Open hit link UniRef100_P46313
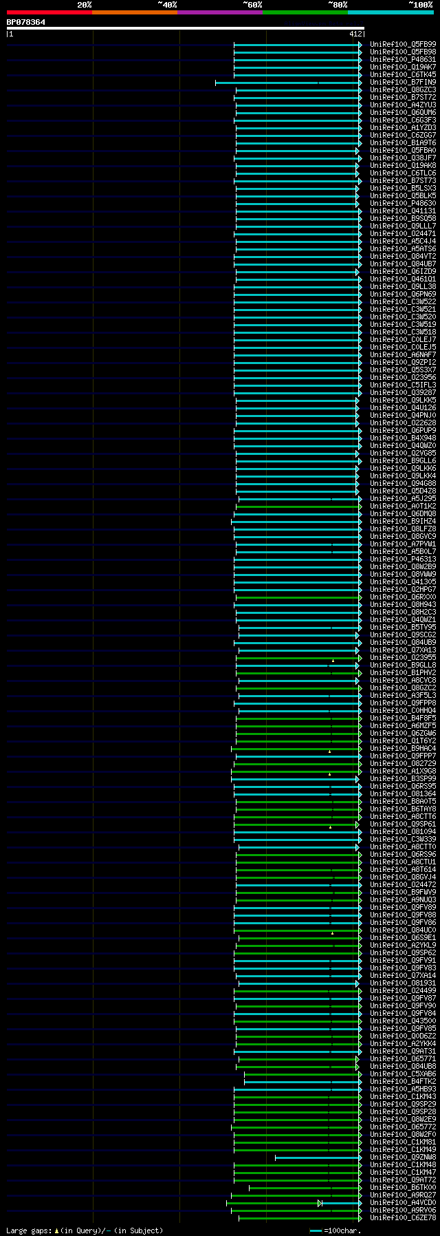 pyautogui.click(x=403, y=559)
